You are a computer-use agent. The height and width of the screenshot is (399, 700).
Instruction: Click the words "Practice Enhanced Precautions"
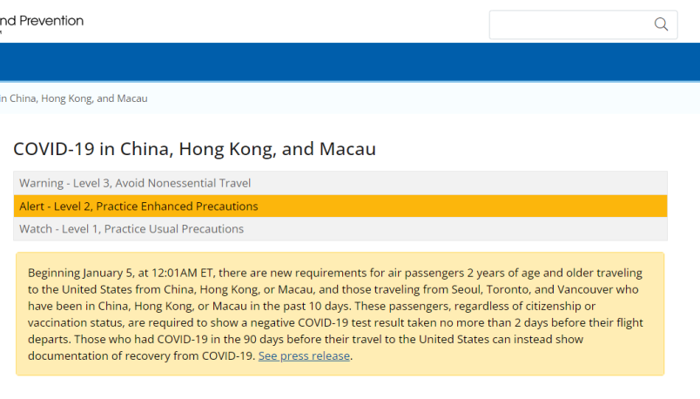[x=178, y=206]
